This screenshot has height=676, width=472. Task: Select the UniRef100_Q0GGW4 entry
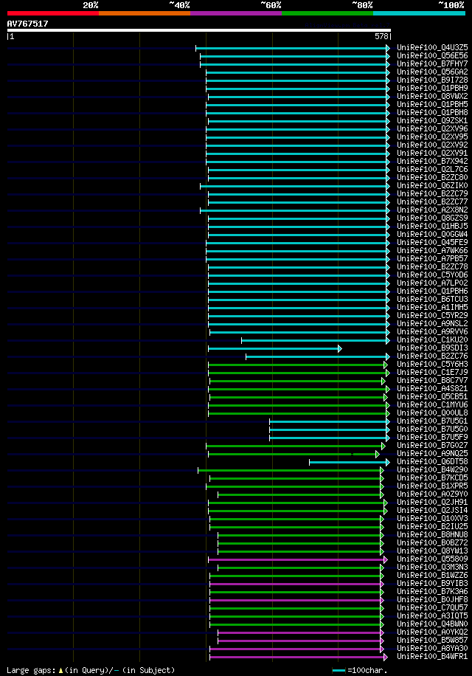pyautogui.click(x=432, y=235)
